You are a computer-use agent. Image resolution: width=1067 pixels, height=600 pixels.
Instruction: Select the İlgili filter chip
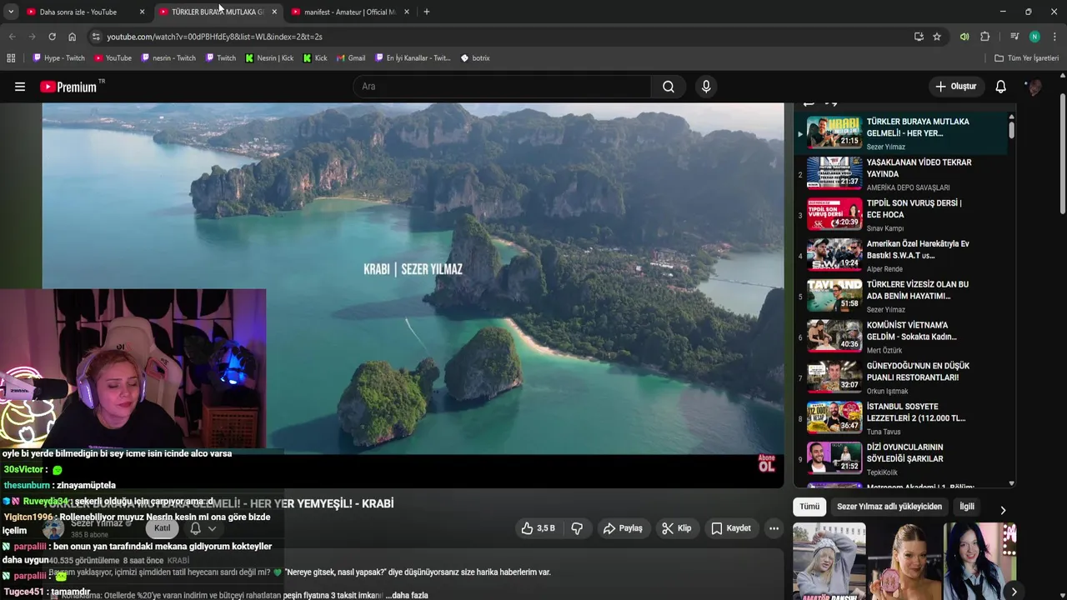click(x=967, y=507)
